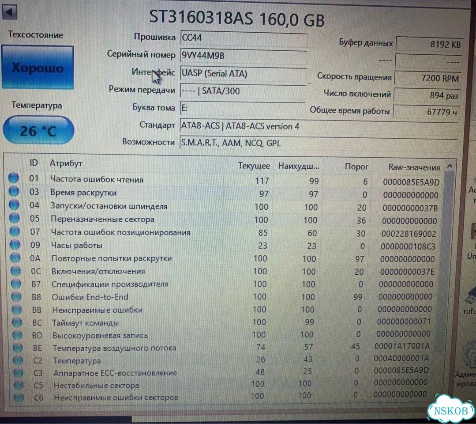Click the 26 °C temperature indicator
476x424 pixels.
pyautogui.click(x=38, y=130)
